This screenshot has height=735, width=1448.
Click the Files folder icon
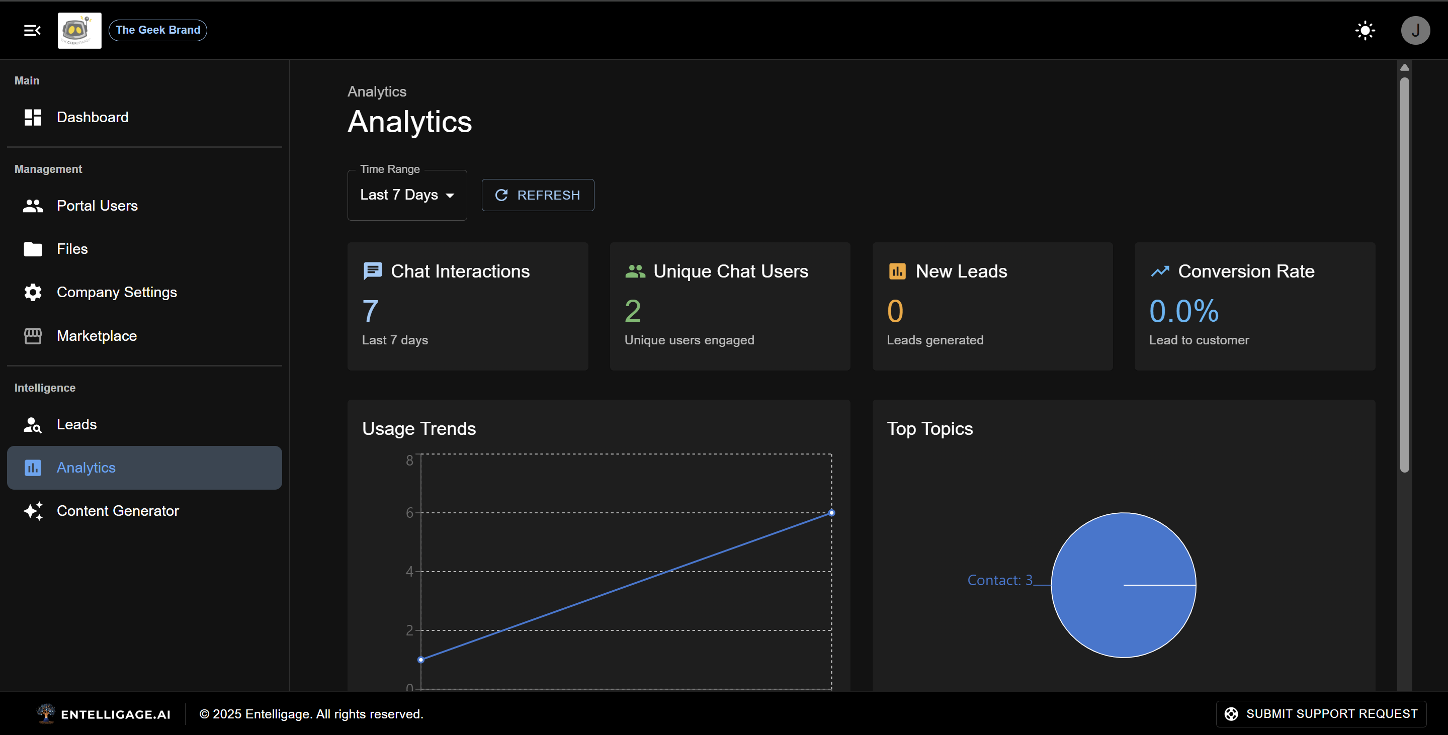pyautogui.click(x=33, y=249)
